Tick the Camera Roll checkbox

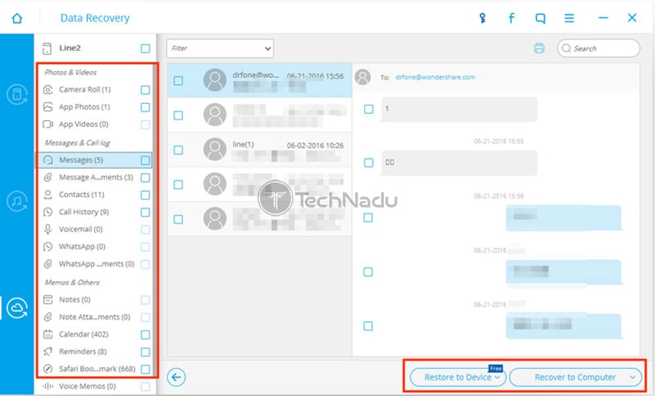pos(146,90)
